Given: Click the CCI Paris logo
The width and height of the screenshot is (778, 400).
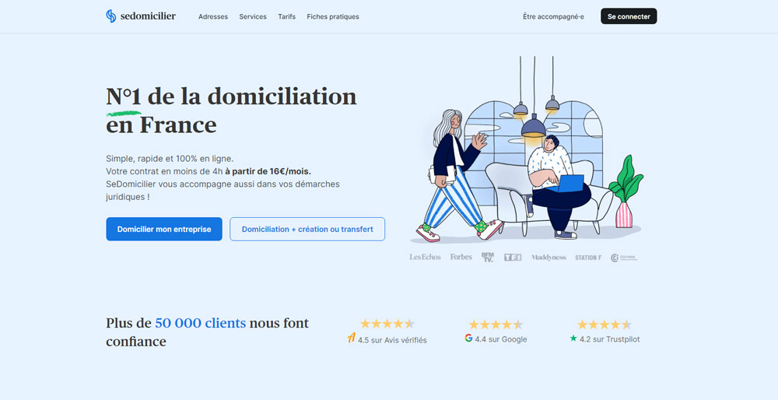Looking at the screenshot, I should coord(624,257).
